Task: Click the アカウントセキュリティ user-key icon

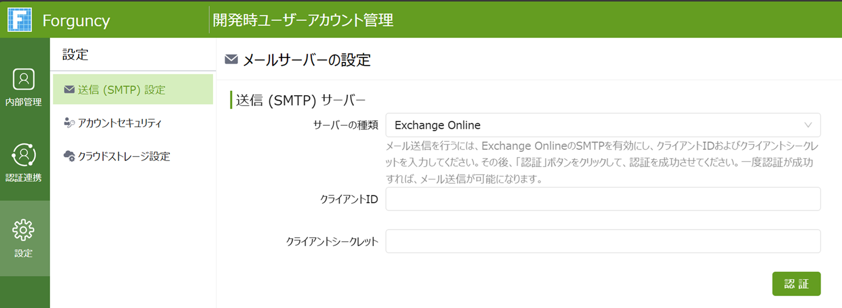Action: coord(69,123)
